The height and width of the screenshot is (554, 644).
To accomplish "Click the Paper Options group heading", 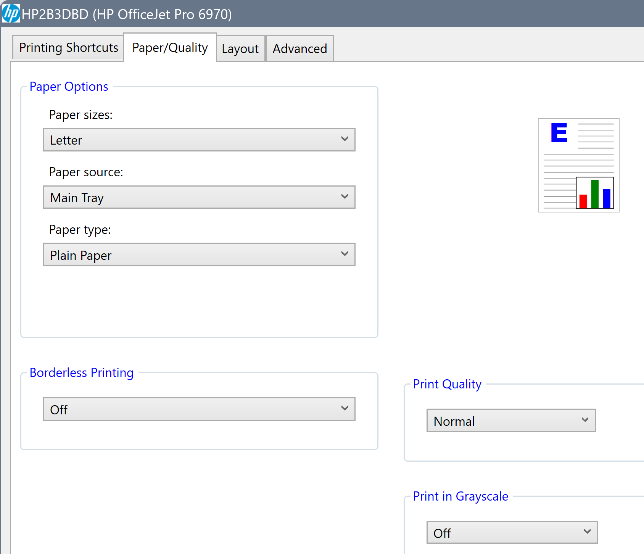I will click(x=69, y=87).
